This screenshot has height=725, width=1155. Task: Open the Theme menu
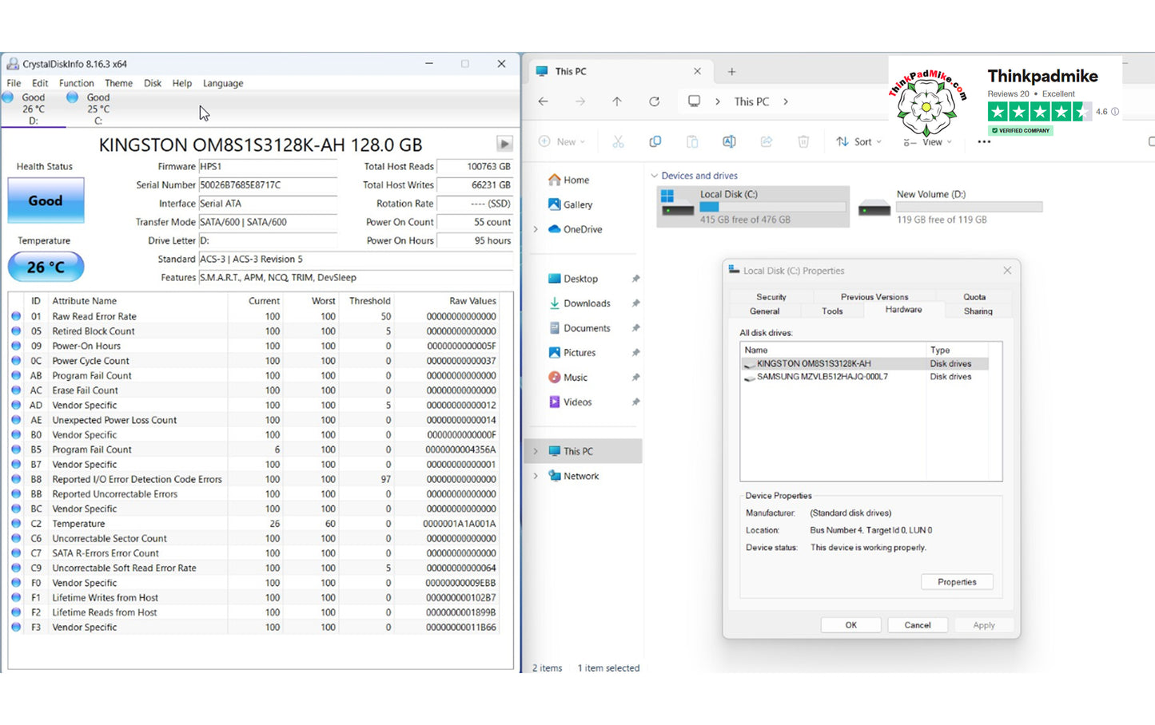click(118, 83)
